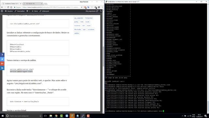The width and height of the screenshot is (209, 118).
Task: Click the taskbar clock and date
Action: 200,116
